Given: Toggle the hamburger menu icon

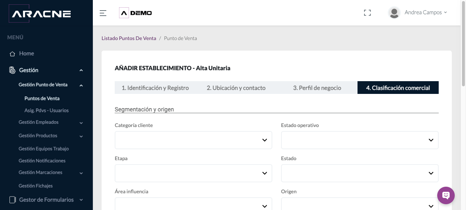Looking at the screenshot, I should coord(103,13).
